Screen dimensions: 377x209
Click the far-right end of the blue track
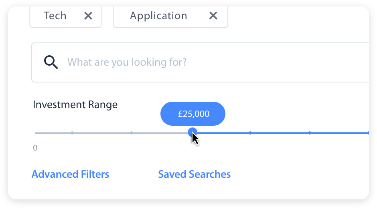367,133
